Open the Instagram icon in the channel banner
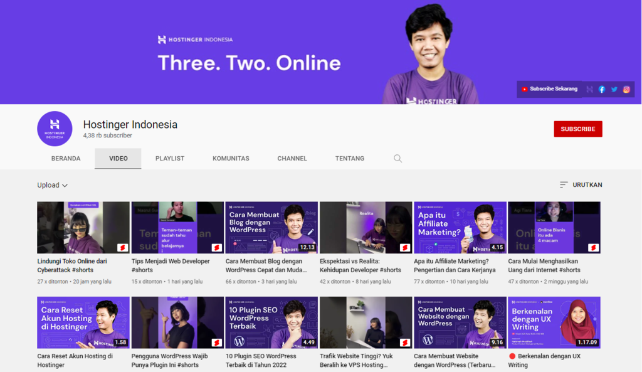Viewport: 642px width, 372px height. 626,89
